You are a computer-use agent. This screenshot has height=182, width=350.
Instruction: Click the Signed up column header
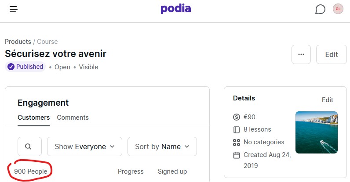pyautogui.click(x=172, y=171)
